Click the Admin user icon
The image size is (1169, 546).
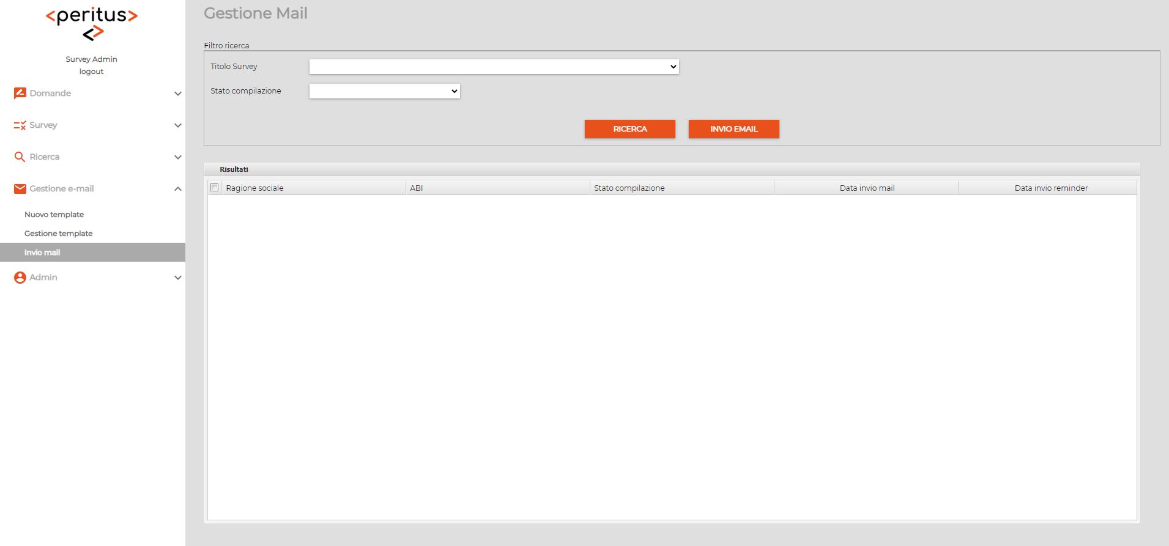tap(20, 278)
